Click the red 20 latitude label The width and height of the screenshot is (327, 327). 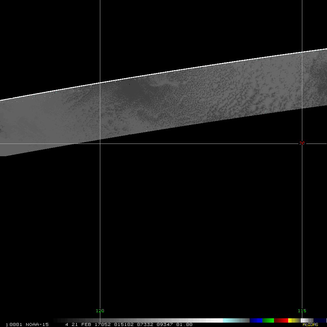click(302, 143)
